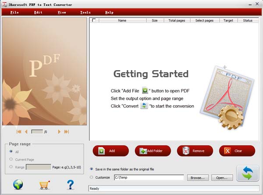Screen dimensions: 263x195
Task: Click the C:\Temp output path field
Action: [149, 177]
